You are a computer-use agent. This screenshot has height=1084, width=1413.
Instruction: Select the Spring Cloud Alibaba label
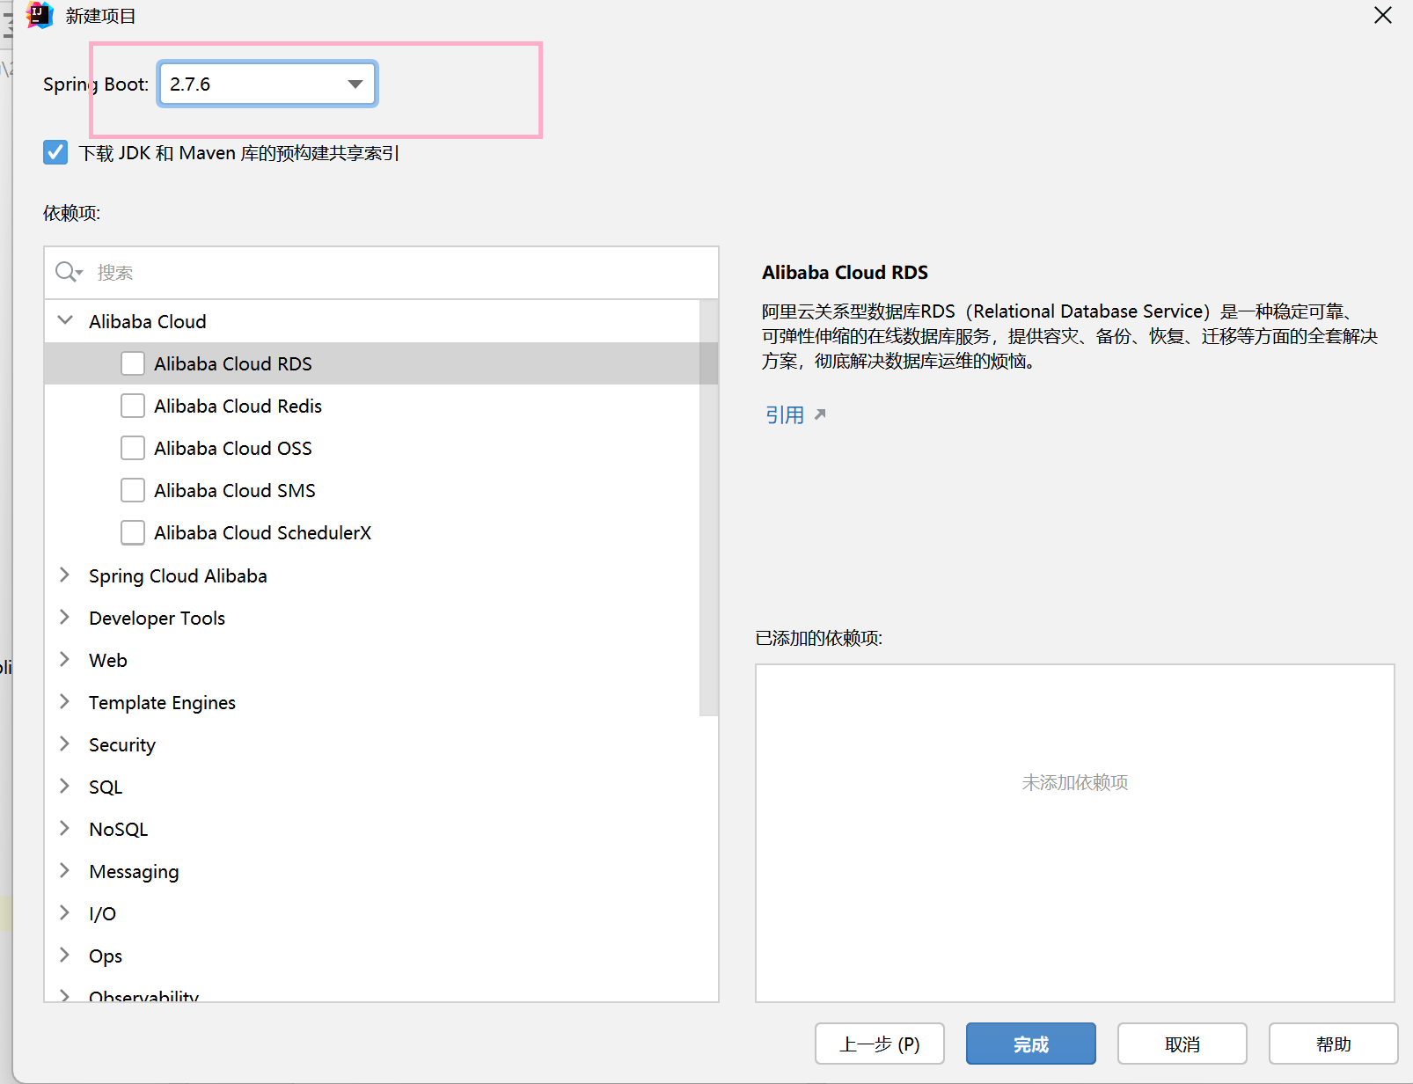178,575
